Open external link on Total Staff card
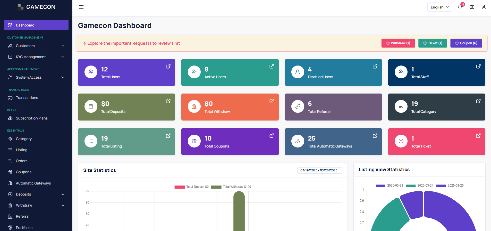Image resolution: width=491 pixels, height=231 pixels. pyautogui.click(x=478, y=66)
